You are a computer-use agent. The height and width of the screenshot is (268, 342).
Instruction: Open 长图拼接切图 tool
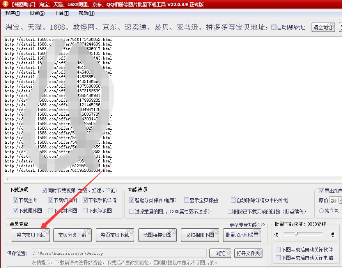[x=157, y=235]
